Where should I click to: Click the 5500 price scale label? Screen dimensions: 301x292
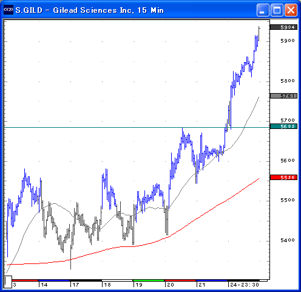(x=288, y=200)
